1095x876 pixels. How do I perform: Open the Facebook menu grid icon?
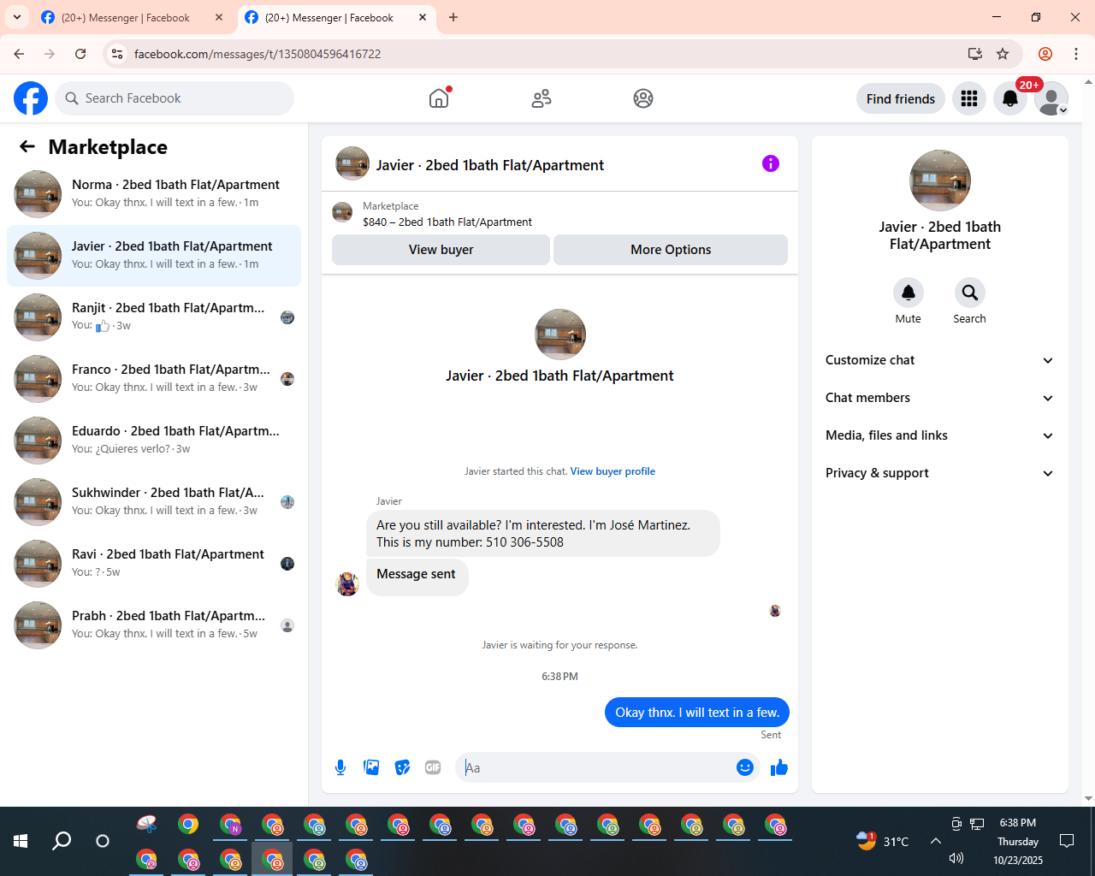tap(969, 98)
